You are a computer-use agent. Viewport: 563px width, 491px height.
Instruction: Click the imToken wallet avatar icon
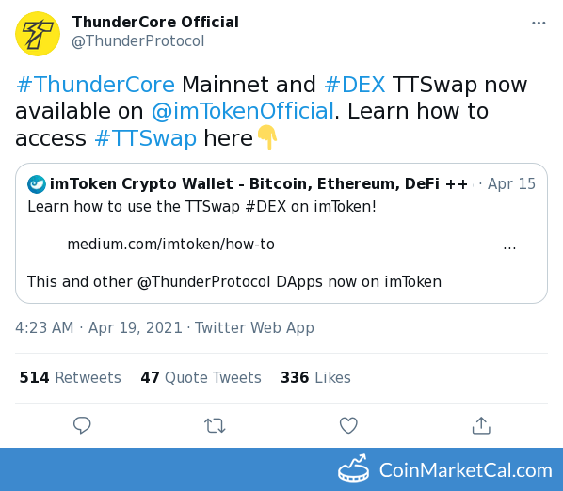[37, 184]
